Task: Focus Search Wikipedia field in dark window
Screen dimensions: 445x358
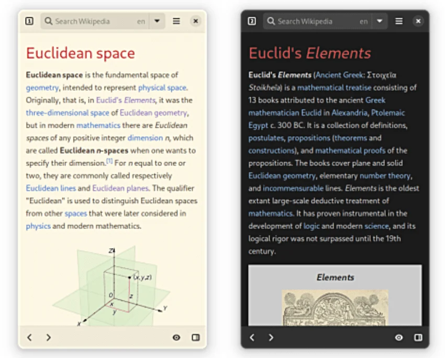Action: (318, 21)
